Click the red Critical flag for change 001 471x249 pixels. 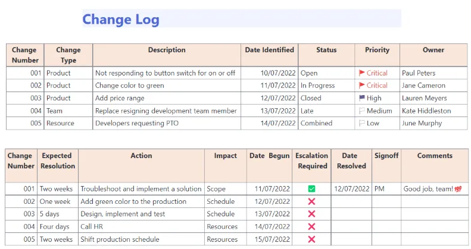coord(361,73)
